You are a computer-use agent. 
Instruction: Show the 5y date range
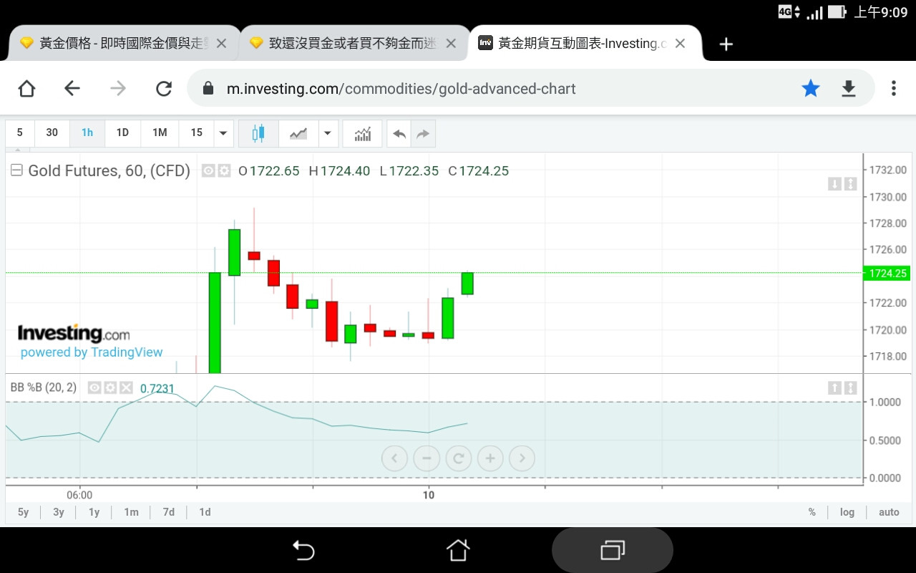[24, 512]
